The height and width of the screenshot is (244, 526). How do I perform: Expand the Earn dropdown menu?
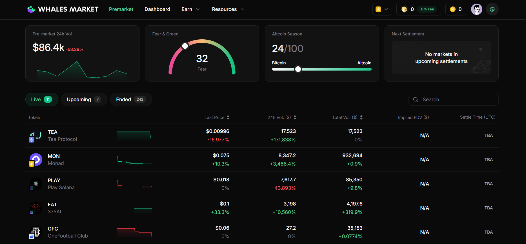point(190,9)
